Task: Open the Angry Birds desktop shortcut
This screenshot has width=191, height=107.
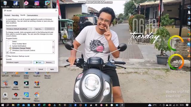Action: pos(5,84)
